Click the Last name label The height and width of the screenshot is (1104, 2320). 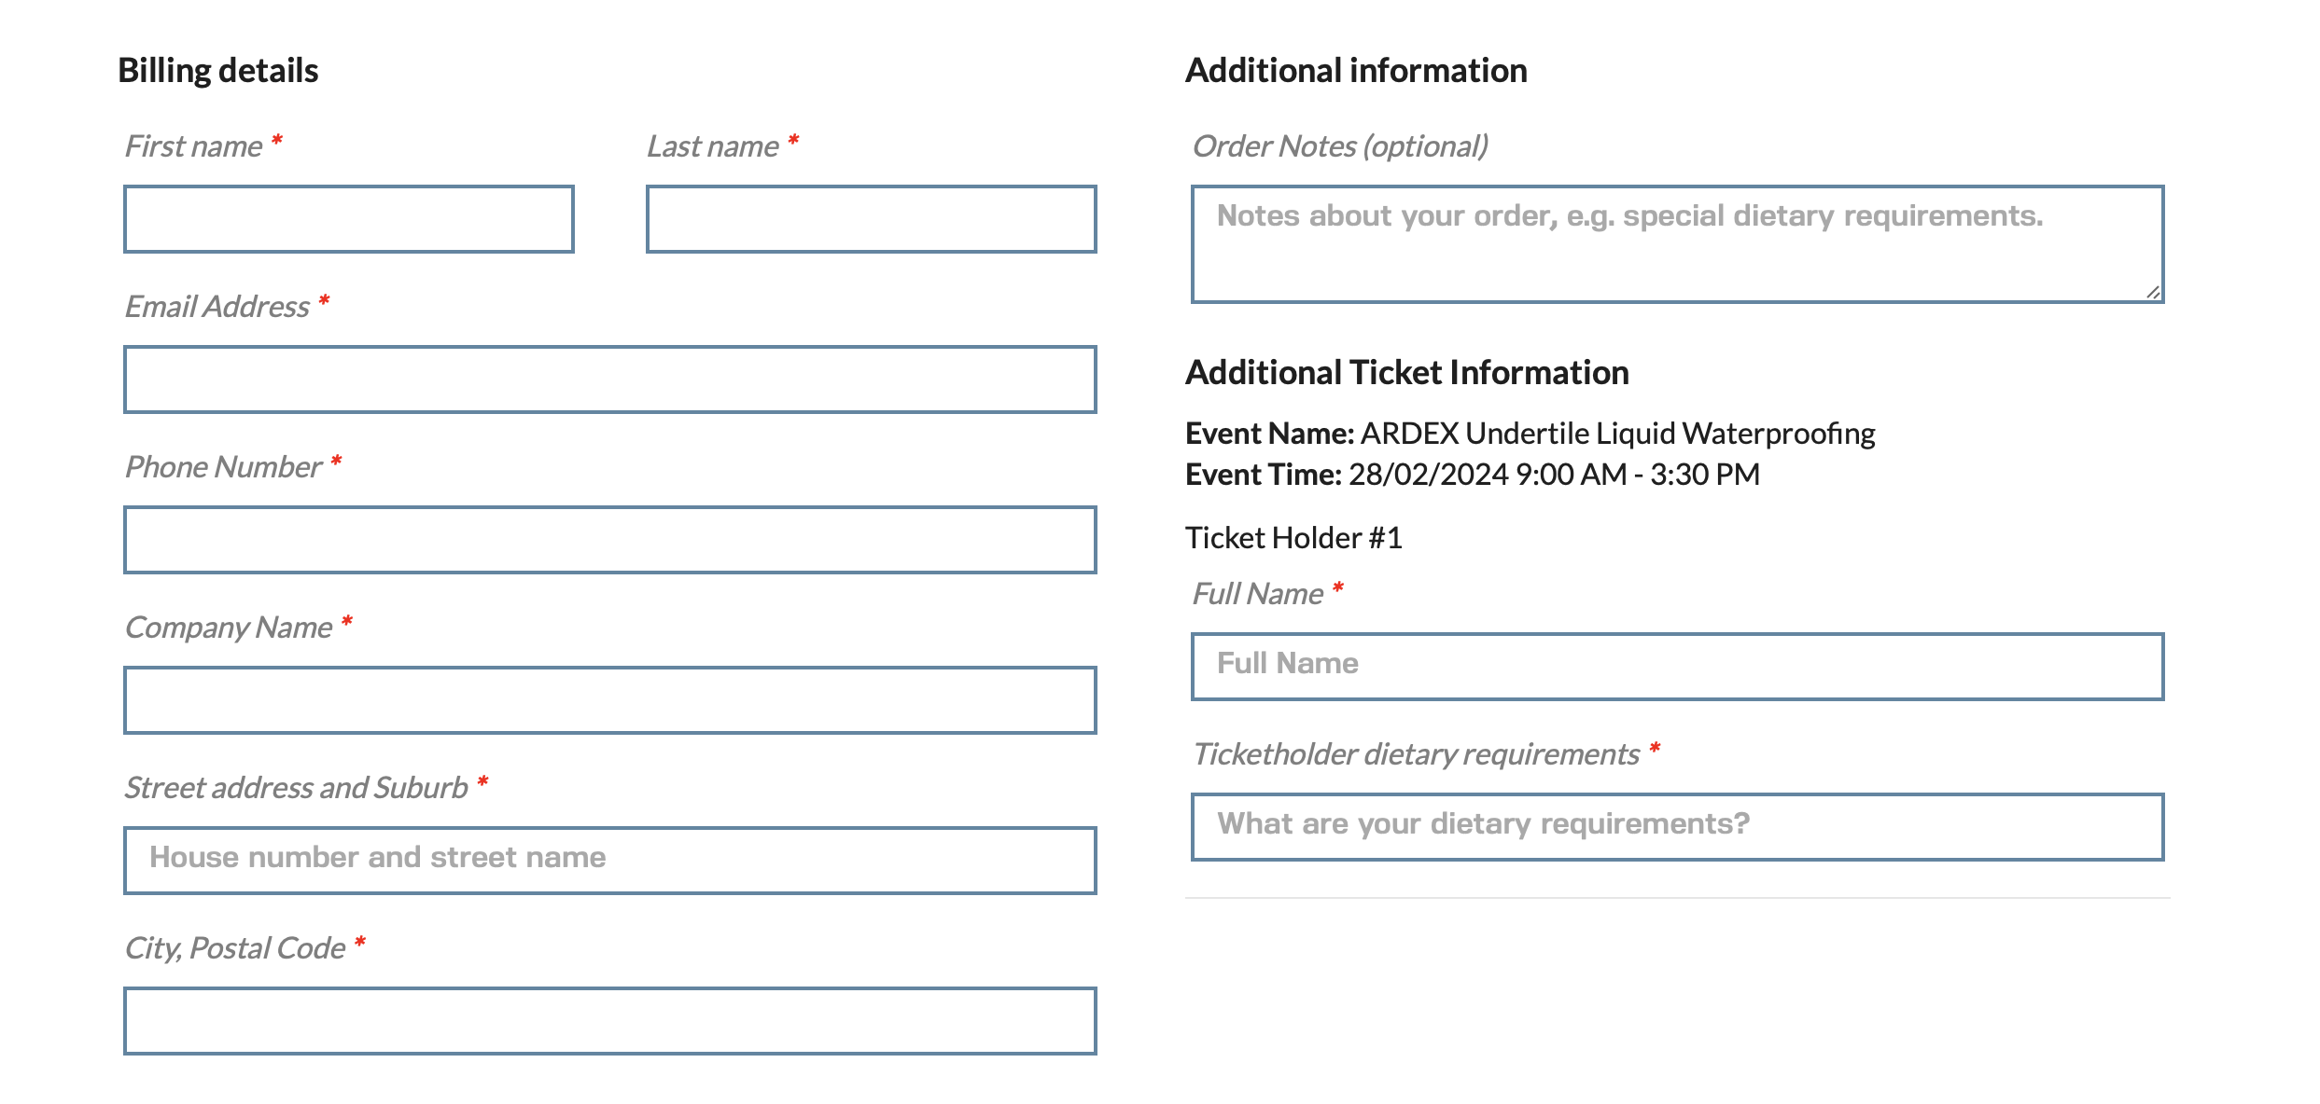tap(713, 146)
